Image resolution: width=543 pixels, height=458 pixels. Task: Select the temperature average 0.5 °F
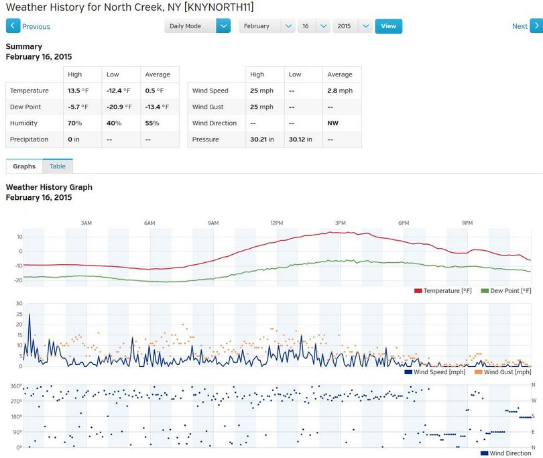pos(154,91)
